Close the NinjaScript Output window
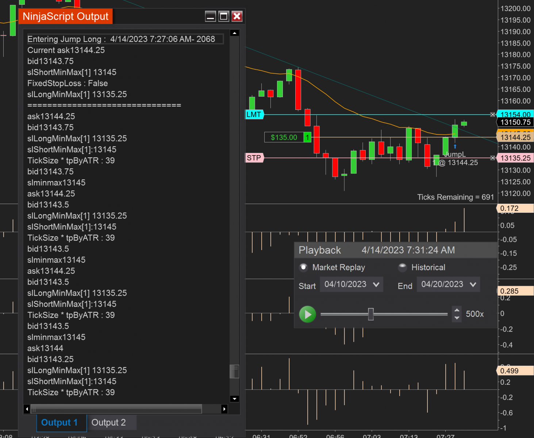Screen dimensions: 534x438 tap(237, 16)
